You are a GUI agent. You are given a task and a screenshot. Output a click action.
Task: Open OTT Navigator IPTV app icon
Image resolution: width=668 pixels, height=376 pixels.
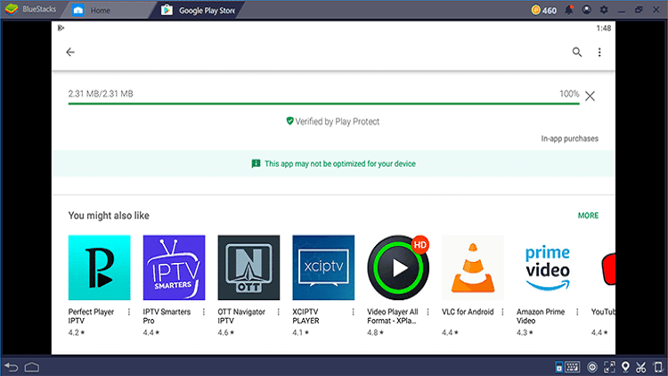(248, 267)
